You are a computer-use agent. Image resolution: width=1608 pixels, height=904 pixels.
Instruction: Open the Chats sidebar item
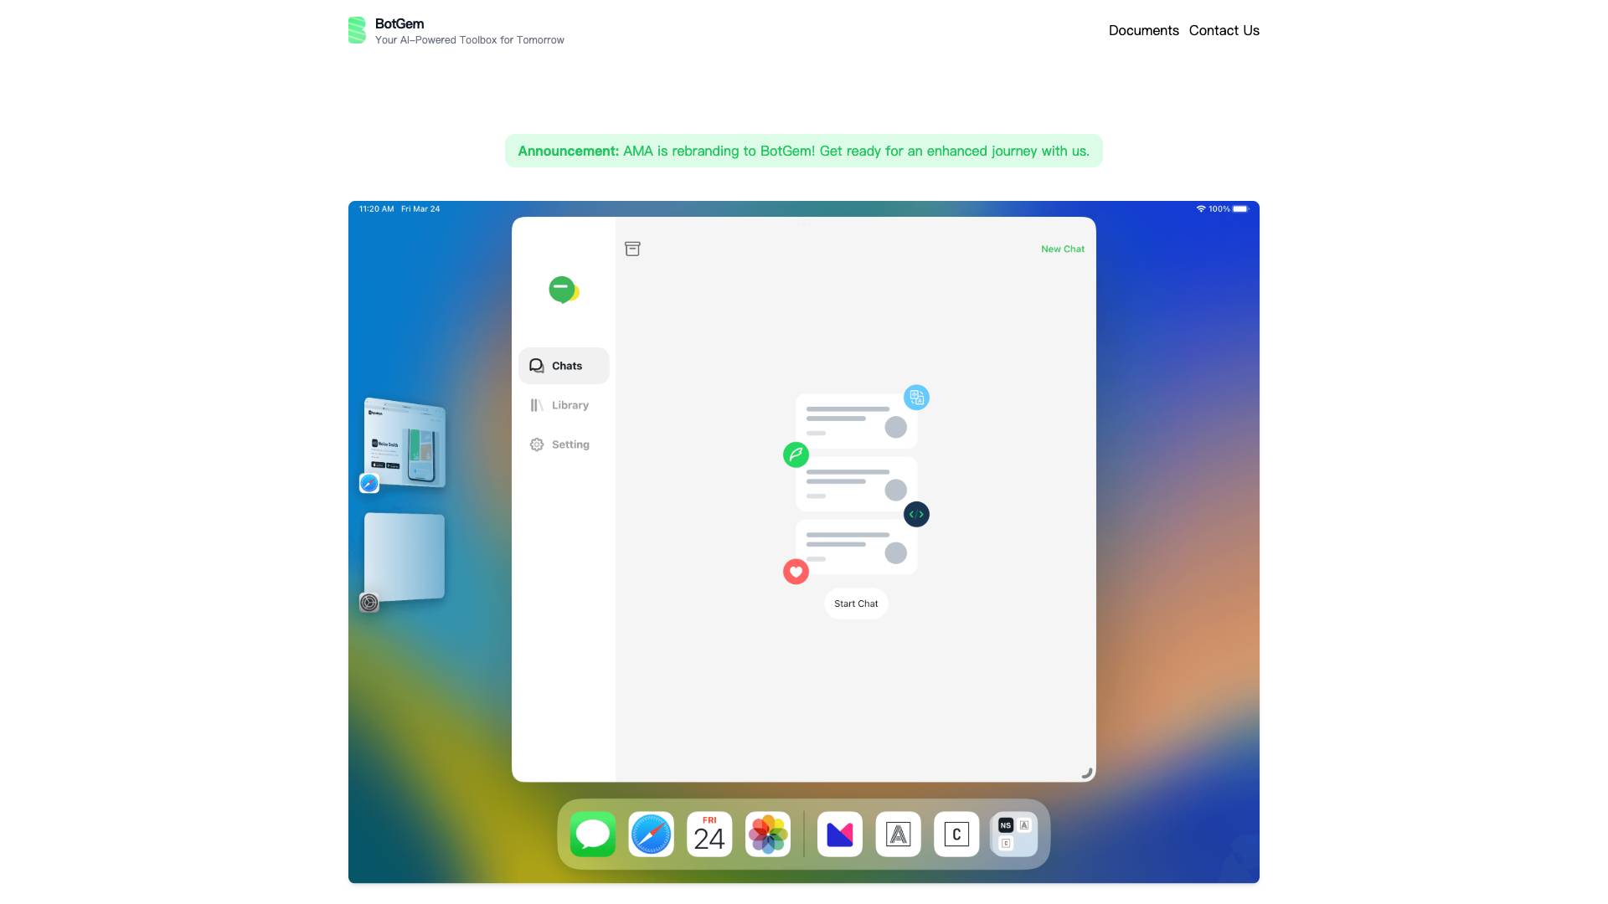(564, 366)
